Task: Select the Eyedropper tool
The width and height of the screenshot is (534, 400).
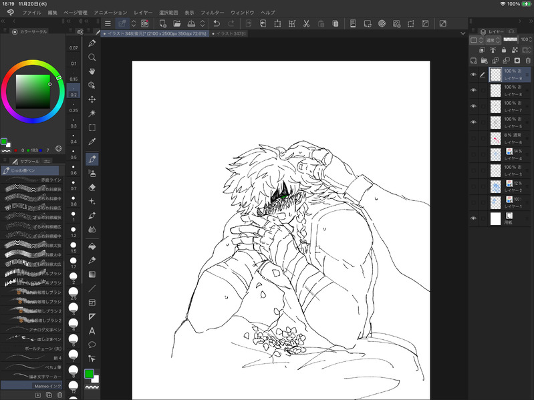Action: (x=92, y=142)
